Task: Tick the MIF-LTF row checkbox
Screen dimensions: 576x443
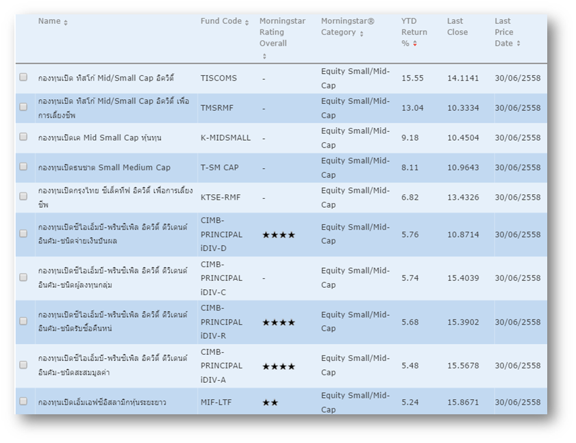Action: (23, 401)
